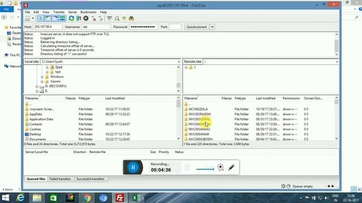Screen dimensions: 362x203
Task: Click the process queue toolbar icon
Action: tap(79, 18)
